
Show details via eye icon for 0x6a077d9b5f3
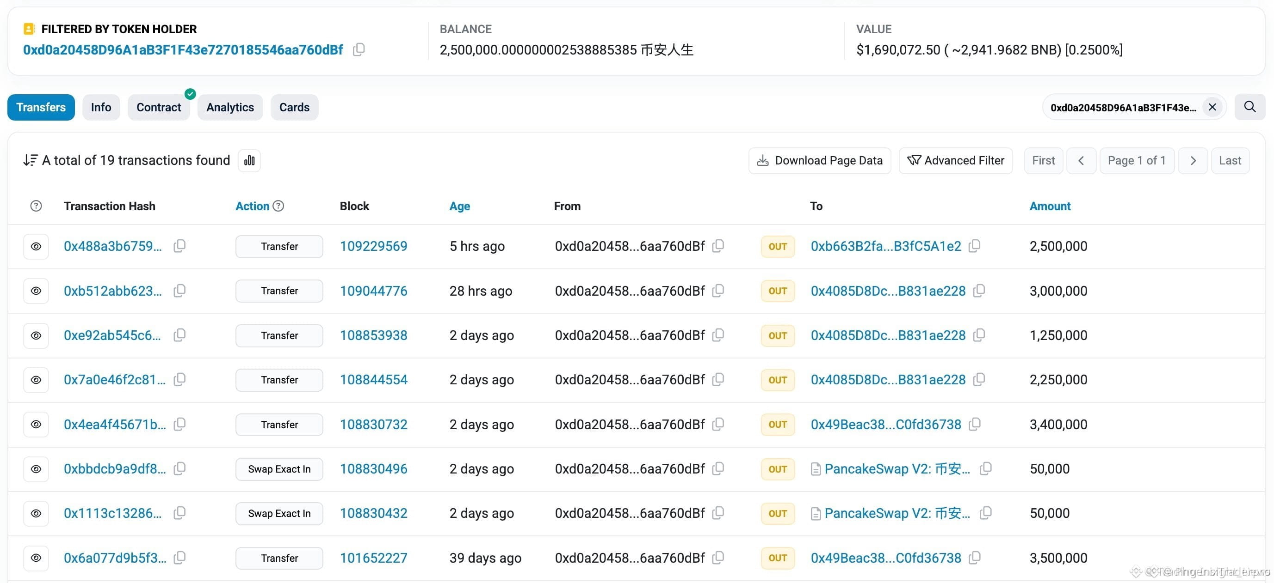36,558
